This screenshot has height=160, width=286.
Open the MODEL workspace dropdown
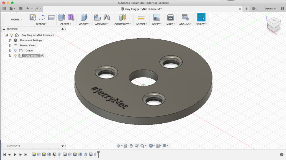pos(16,19)
